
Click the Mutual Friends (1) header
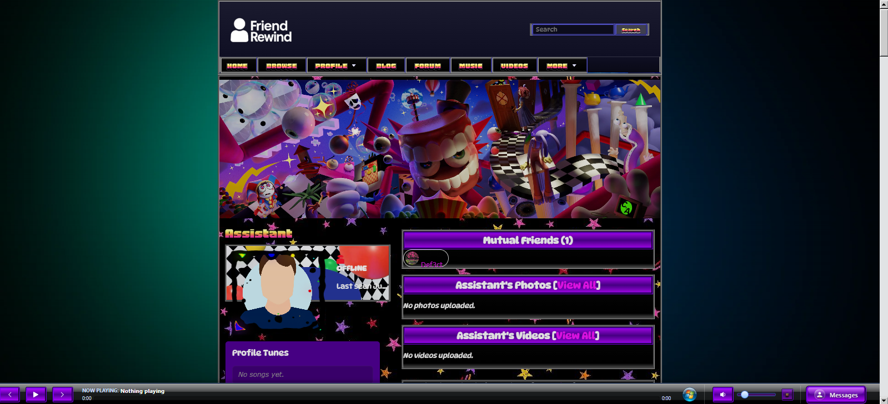click(x=528, y=240)
